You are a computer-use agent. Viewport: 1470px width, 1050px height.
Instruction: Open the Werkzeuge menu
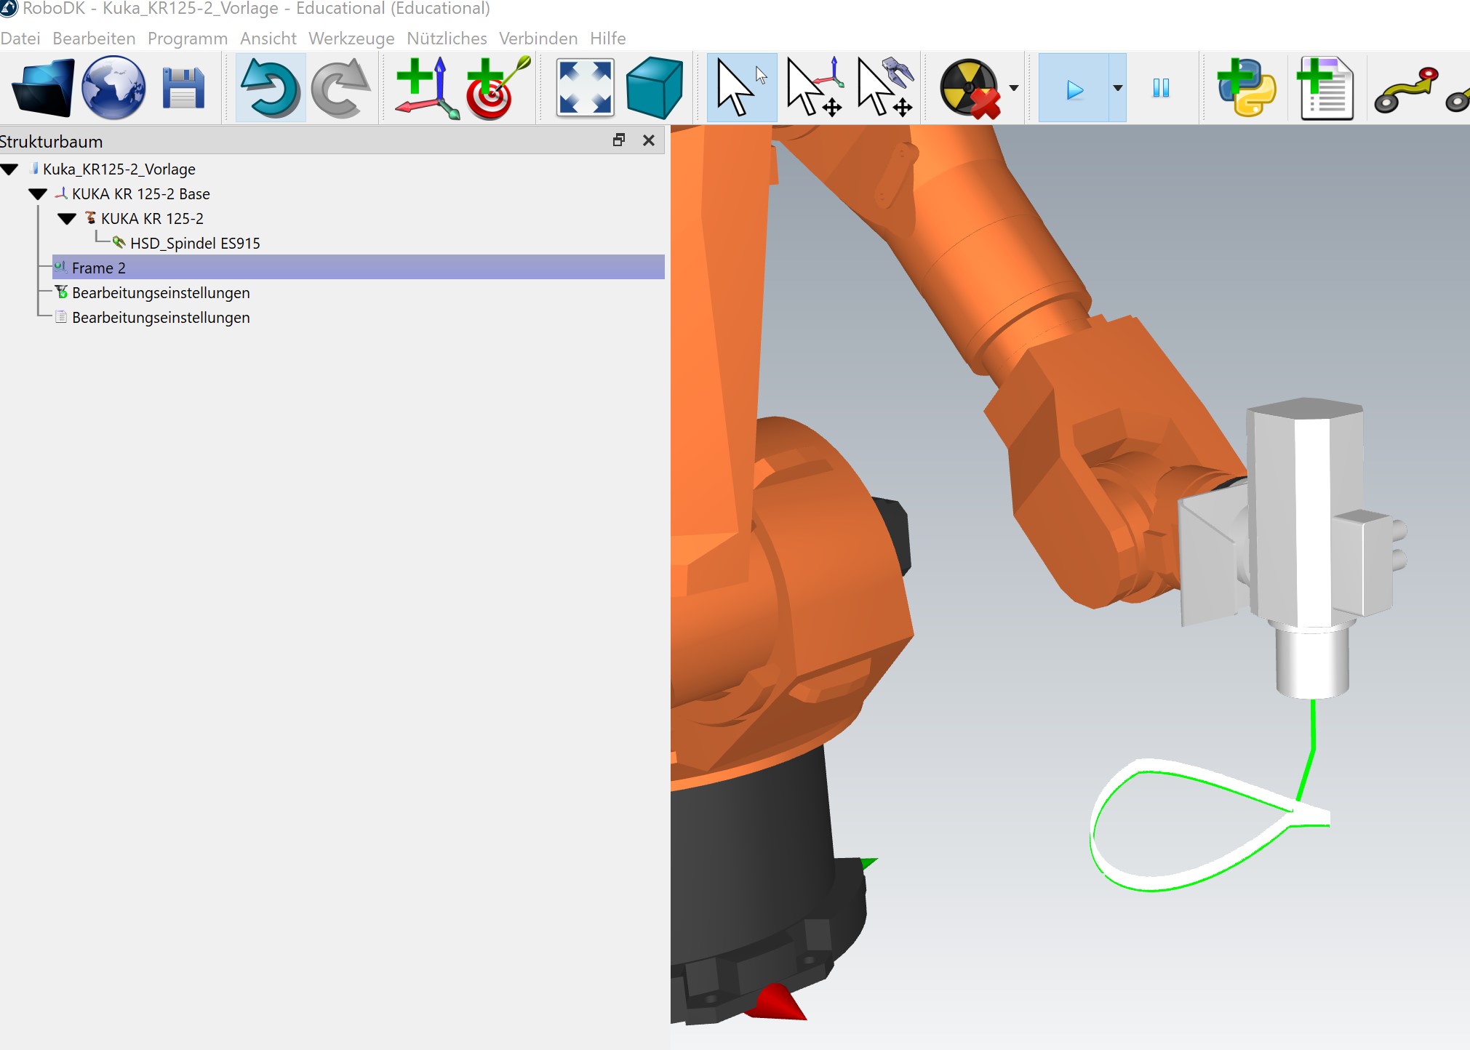point(351,38)
